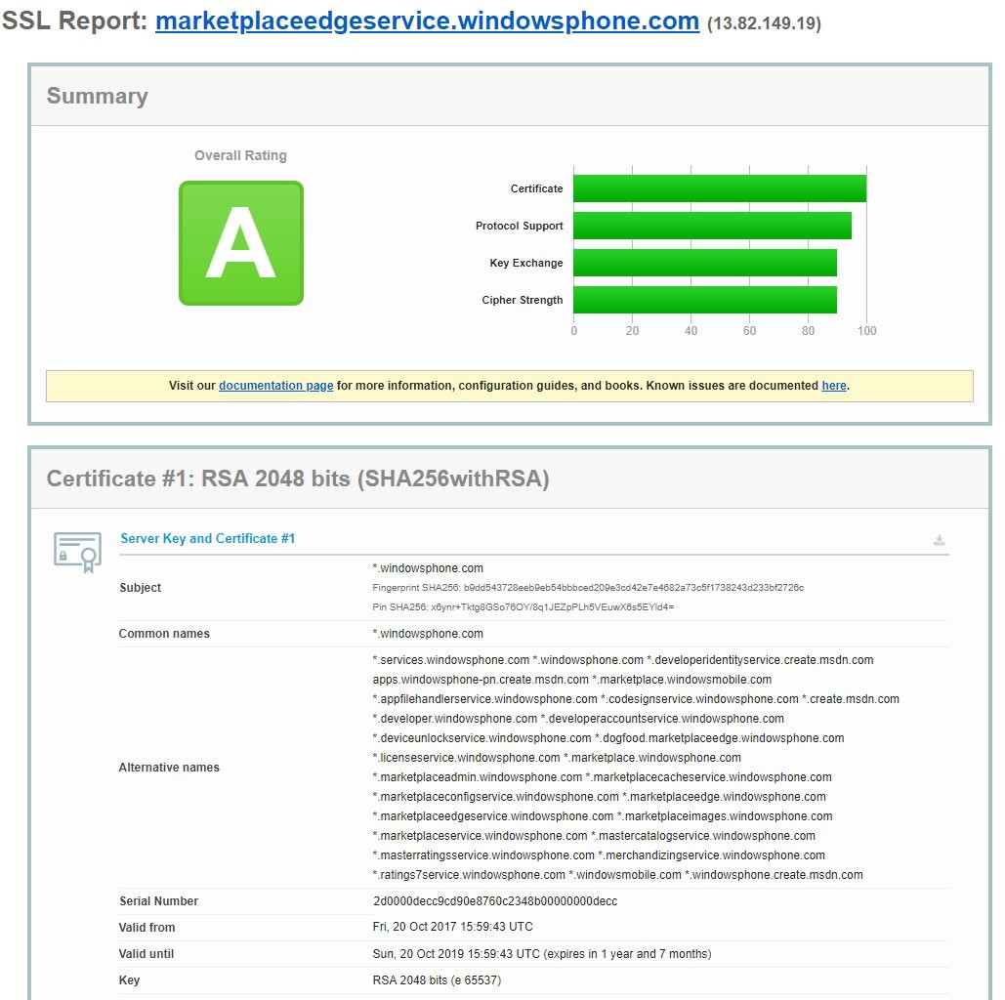This screenshot has width=1005, height=1000.
Task: Select *.marketplaceadmin.windowsphone.com alternative name
Action: click(x=478, y=777)
